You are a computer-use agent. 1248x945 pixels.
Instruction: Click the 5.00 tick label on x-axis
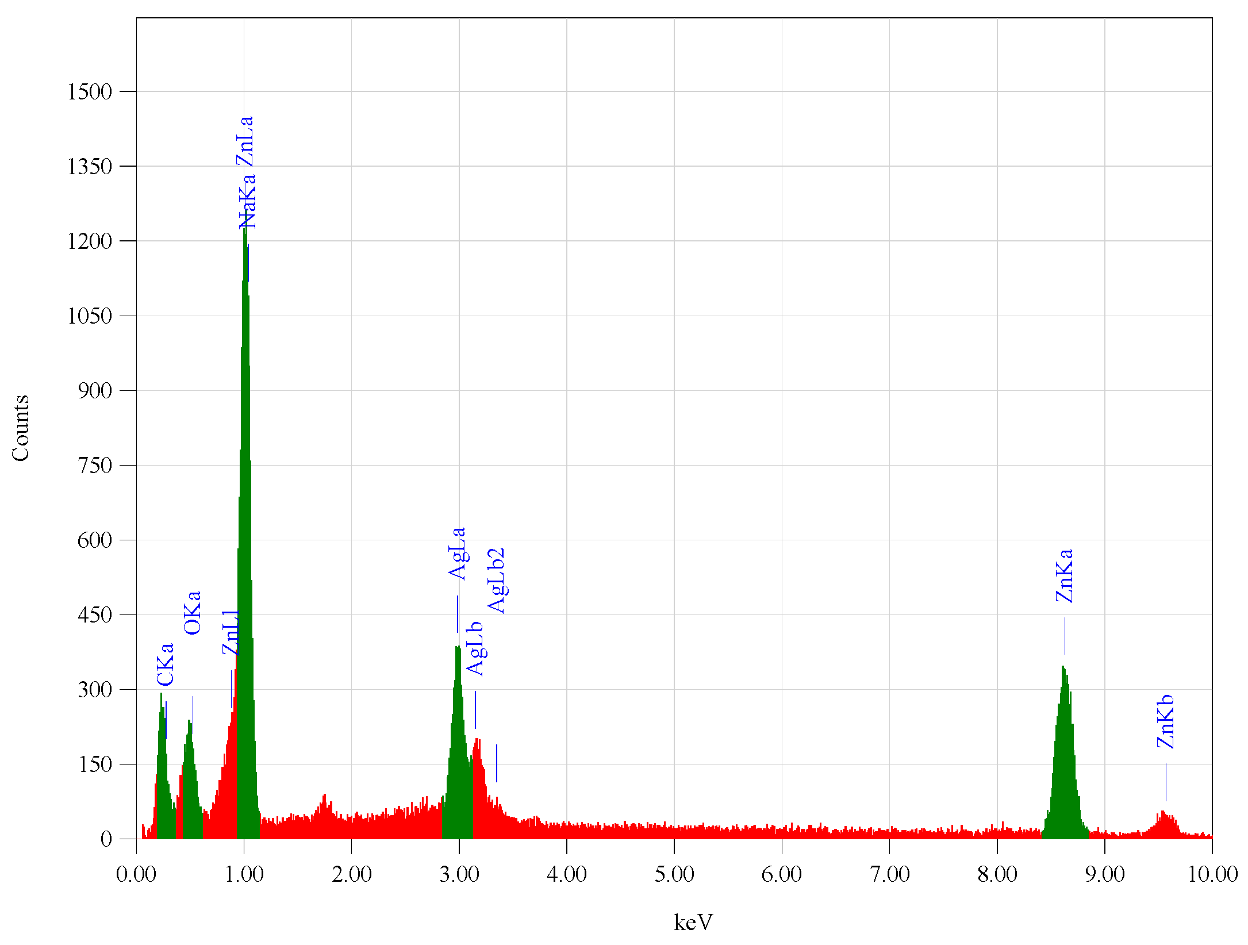coord(674,874)
